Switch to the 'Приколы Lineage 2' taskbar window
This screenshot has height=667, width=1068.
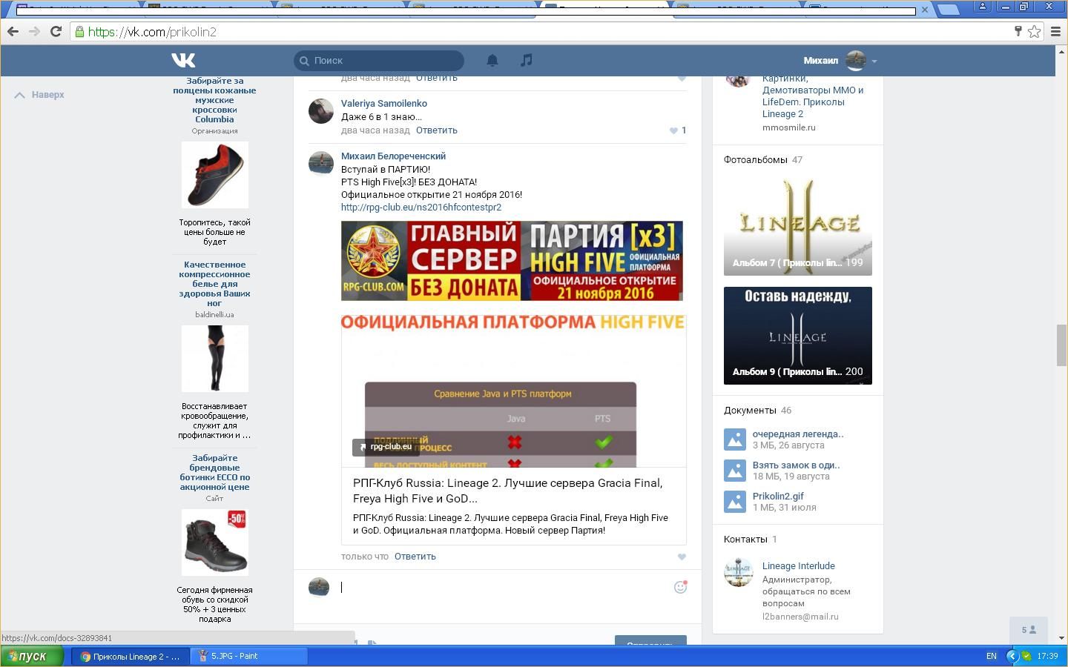pos(131,656)
